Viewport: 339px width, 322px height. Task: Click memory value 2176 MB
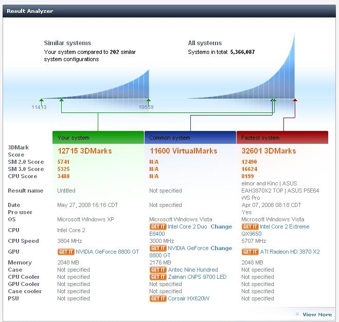160,262
